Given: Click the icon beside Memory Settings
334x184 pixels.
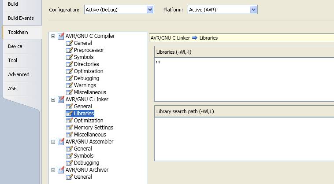Looking at the screenshot, I should pyautogui.click(x=69, y=128).
